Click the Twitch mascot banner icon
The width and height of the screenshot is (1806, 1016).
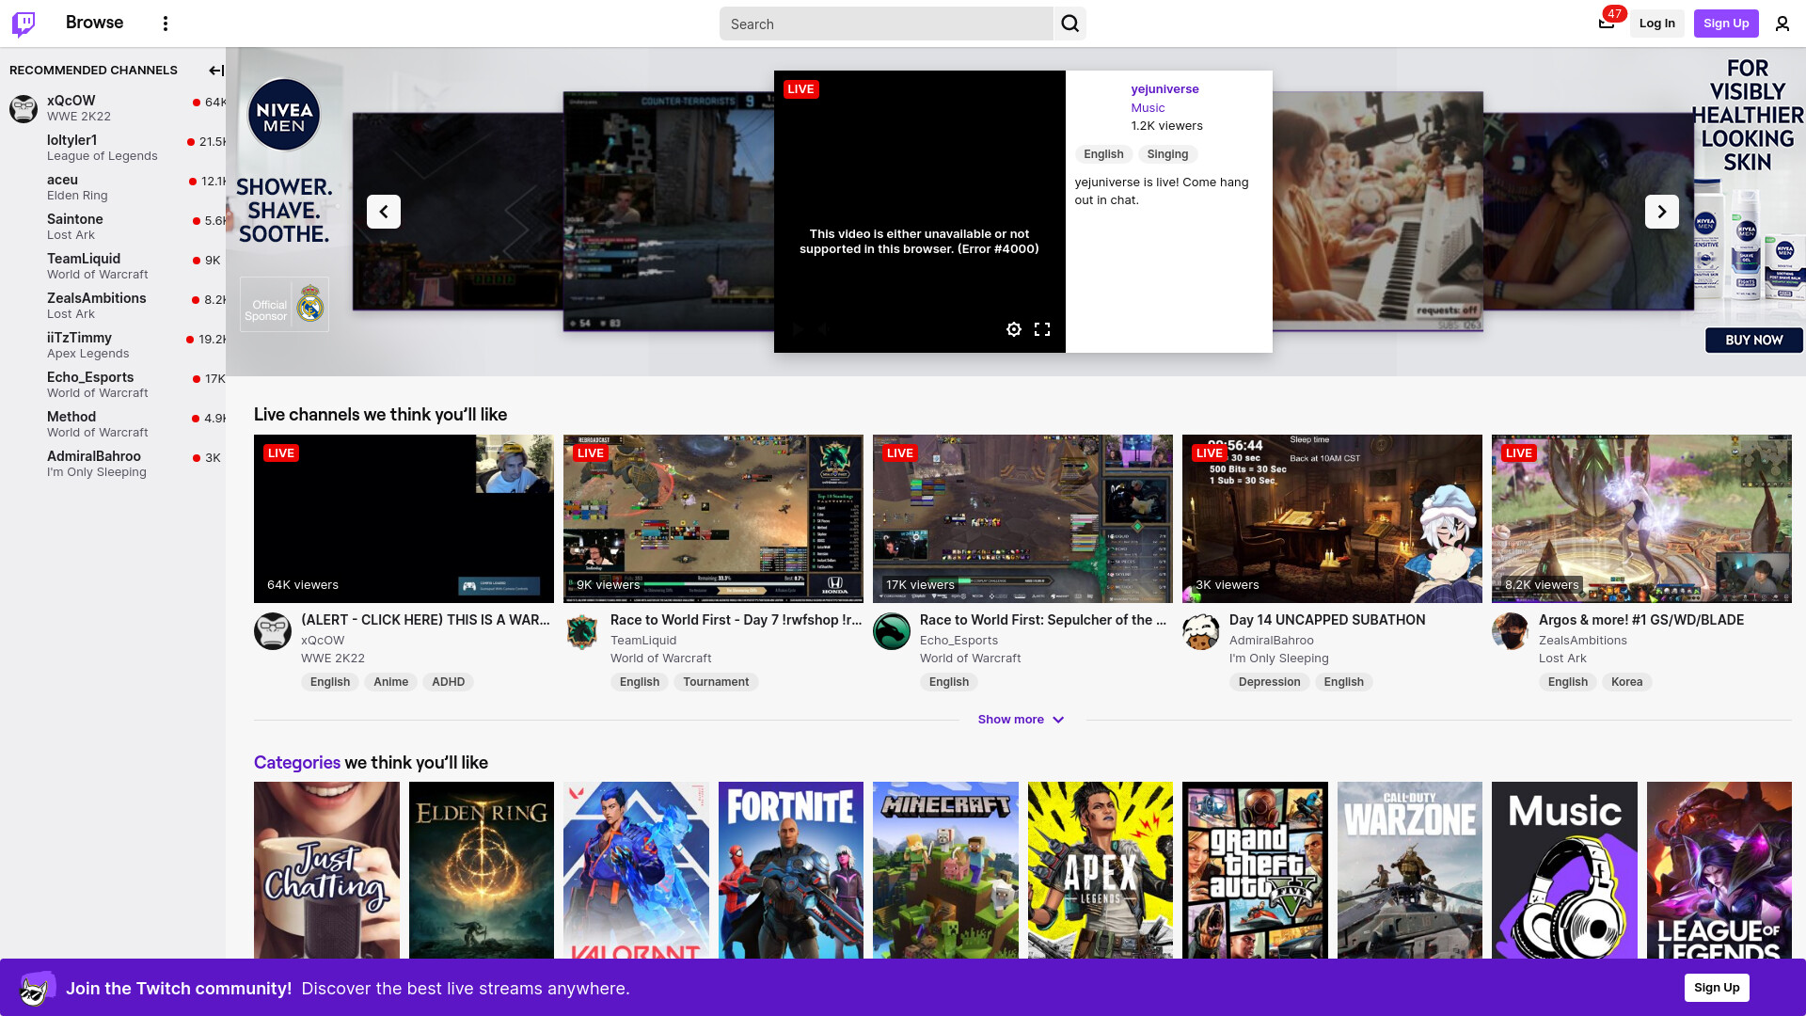coord(37,988)
